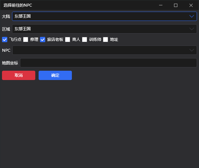Click the 取消 cancel button

coord(19,75)
